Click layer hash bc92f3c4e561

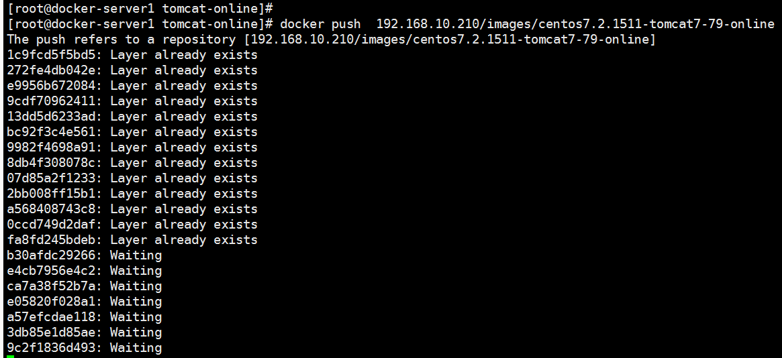[52, 132]
